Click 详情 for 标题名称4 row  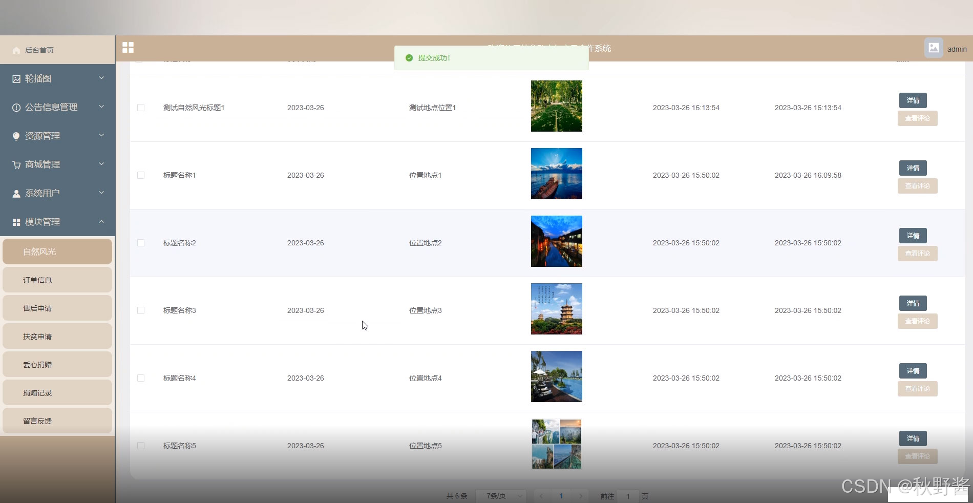[913, 371]
